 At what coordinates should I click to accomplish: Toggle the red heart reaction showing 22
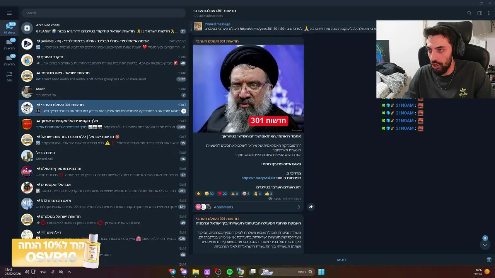[x=222, y=193]
